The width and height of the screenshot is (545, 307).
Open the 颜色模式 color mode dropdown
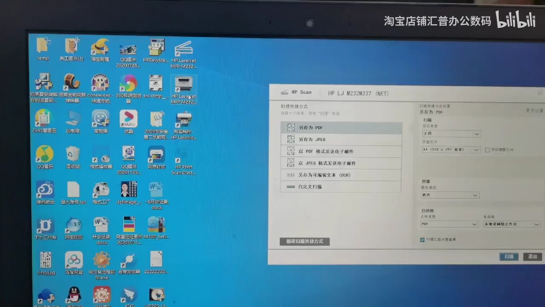(x=450, y=195)
